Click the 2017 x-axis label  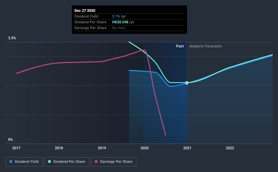(16, 148)
